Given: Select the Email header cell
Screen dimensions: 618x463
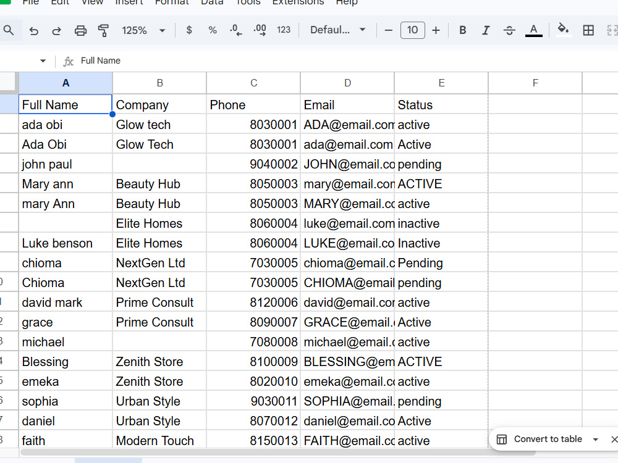Looking at the screenshot, I should [x=347, y=105].
